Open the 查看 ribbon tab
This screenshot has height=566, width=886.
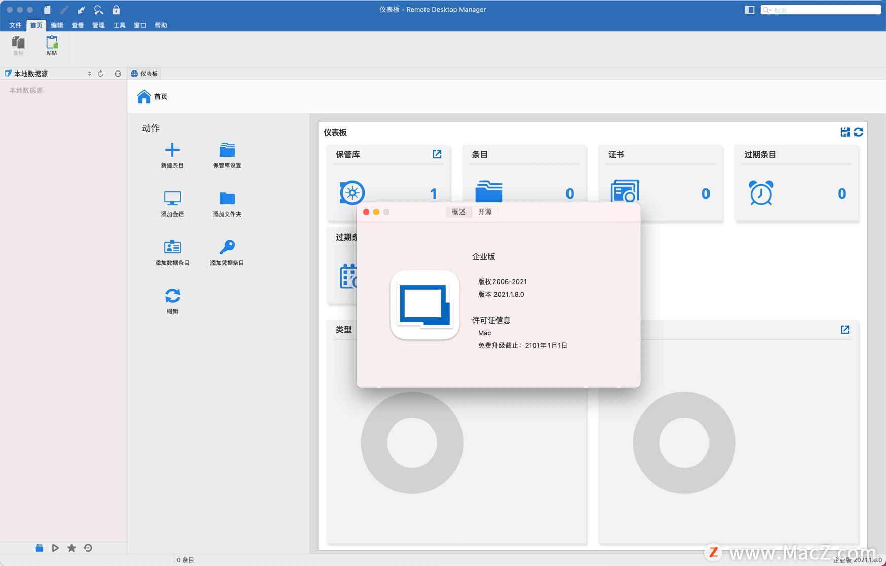(78, 25)
